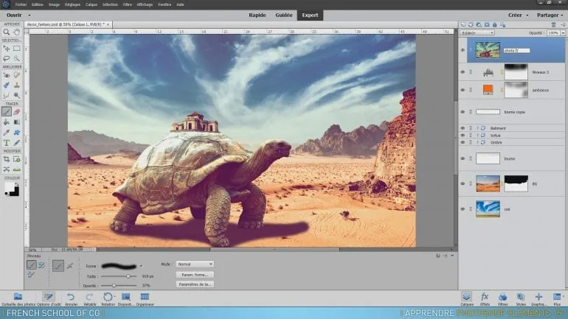
Task: Open the Filtre menu
Action: coord(128,4)
